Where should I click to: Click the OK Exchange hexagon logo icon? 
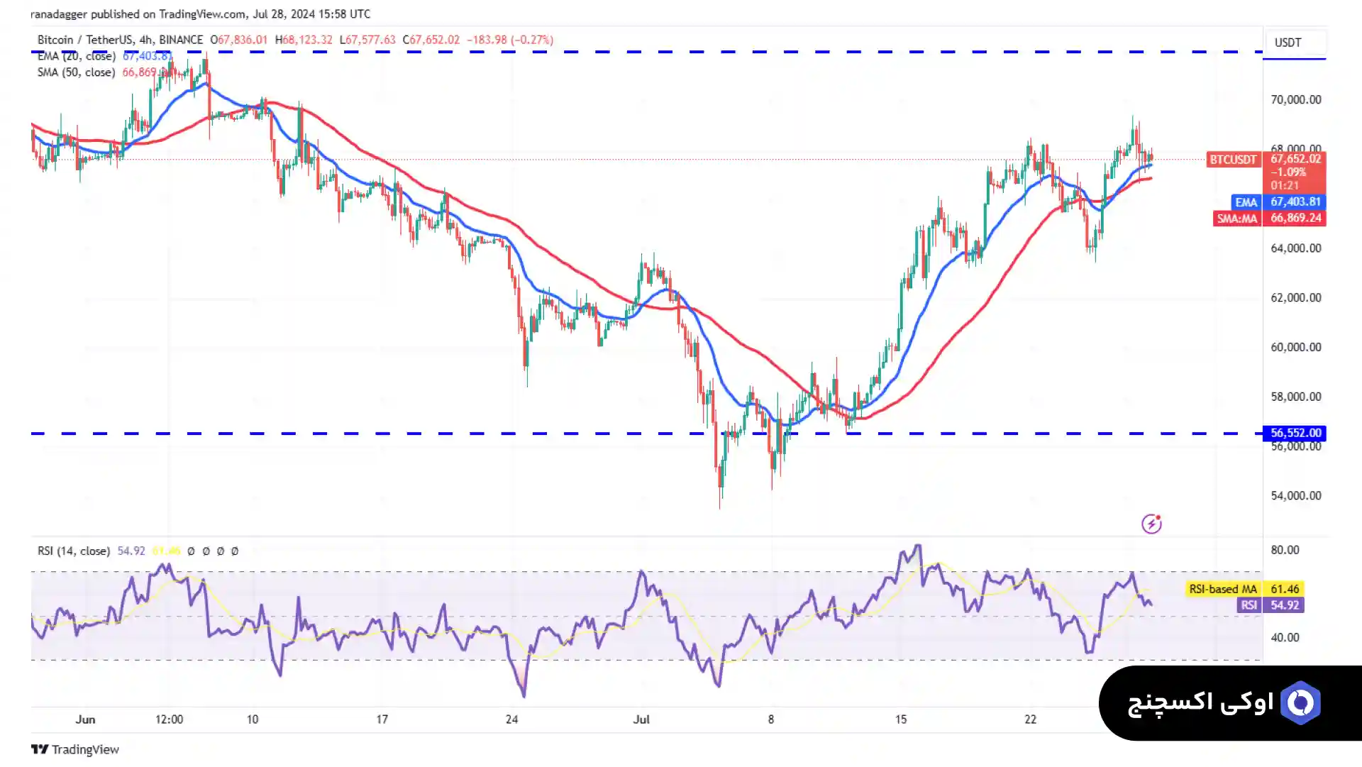point(1300,703)
